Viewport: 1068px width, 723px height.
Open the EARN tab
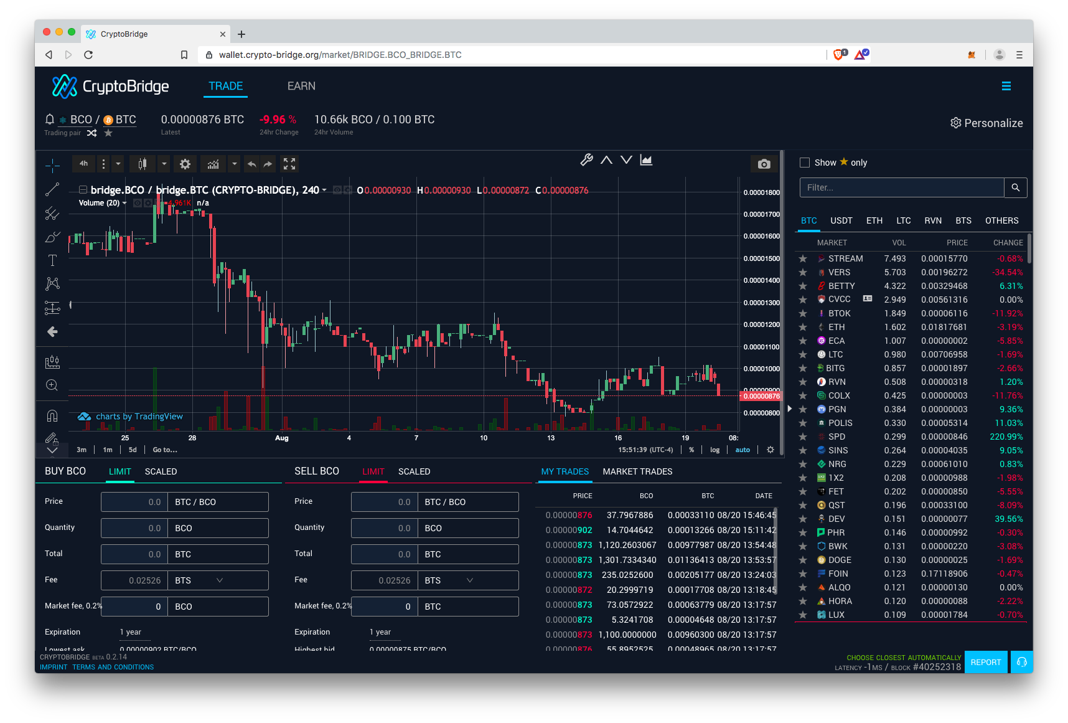[x=301, y=86]
